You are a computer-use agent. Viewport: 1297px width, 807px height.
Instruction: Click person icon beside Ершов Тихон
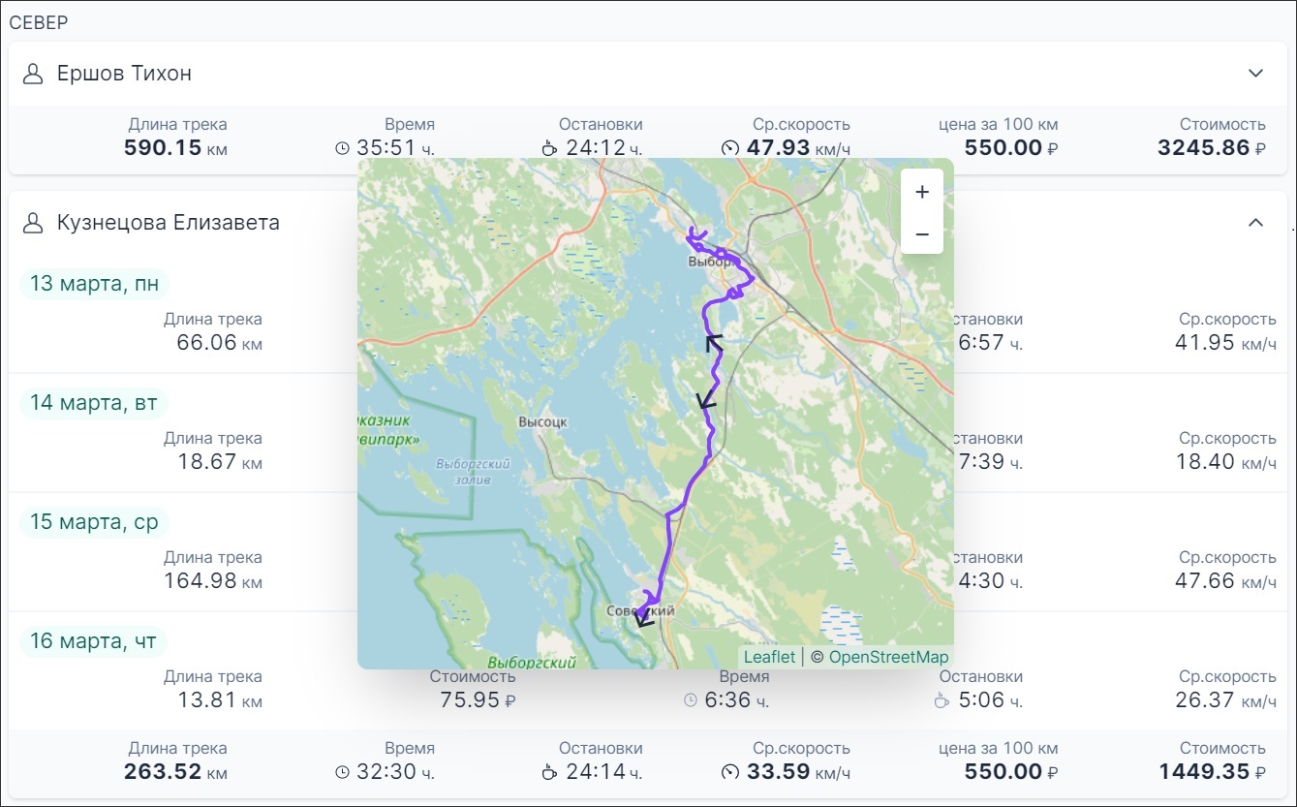[x=34, y=74]
